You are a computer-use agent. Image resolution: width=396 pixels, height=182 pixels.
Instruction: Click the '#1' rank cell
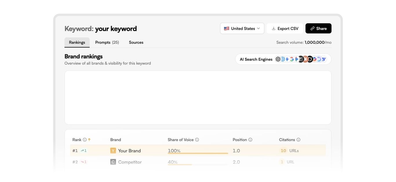[75, 151]
